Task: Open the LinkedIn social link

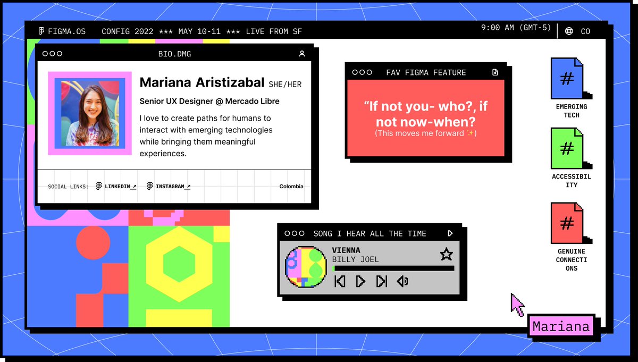Action: point(120,187)
